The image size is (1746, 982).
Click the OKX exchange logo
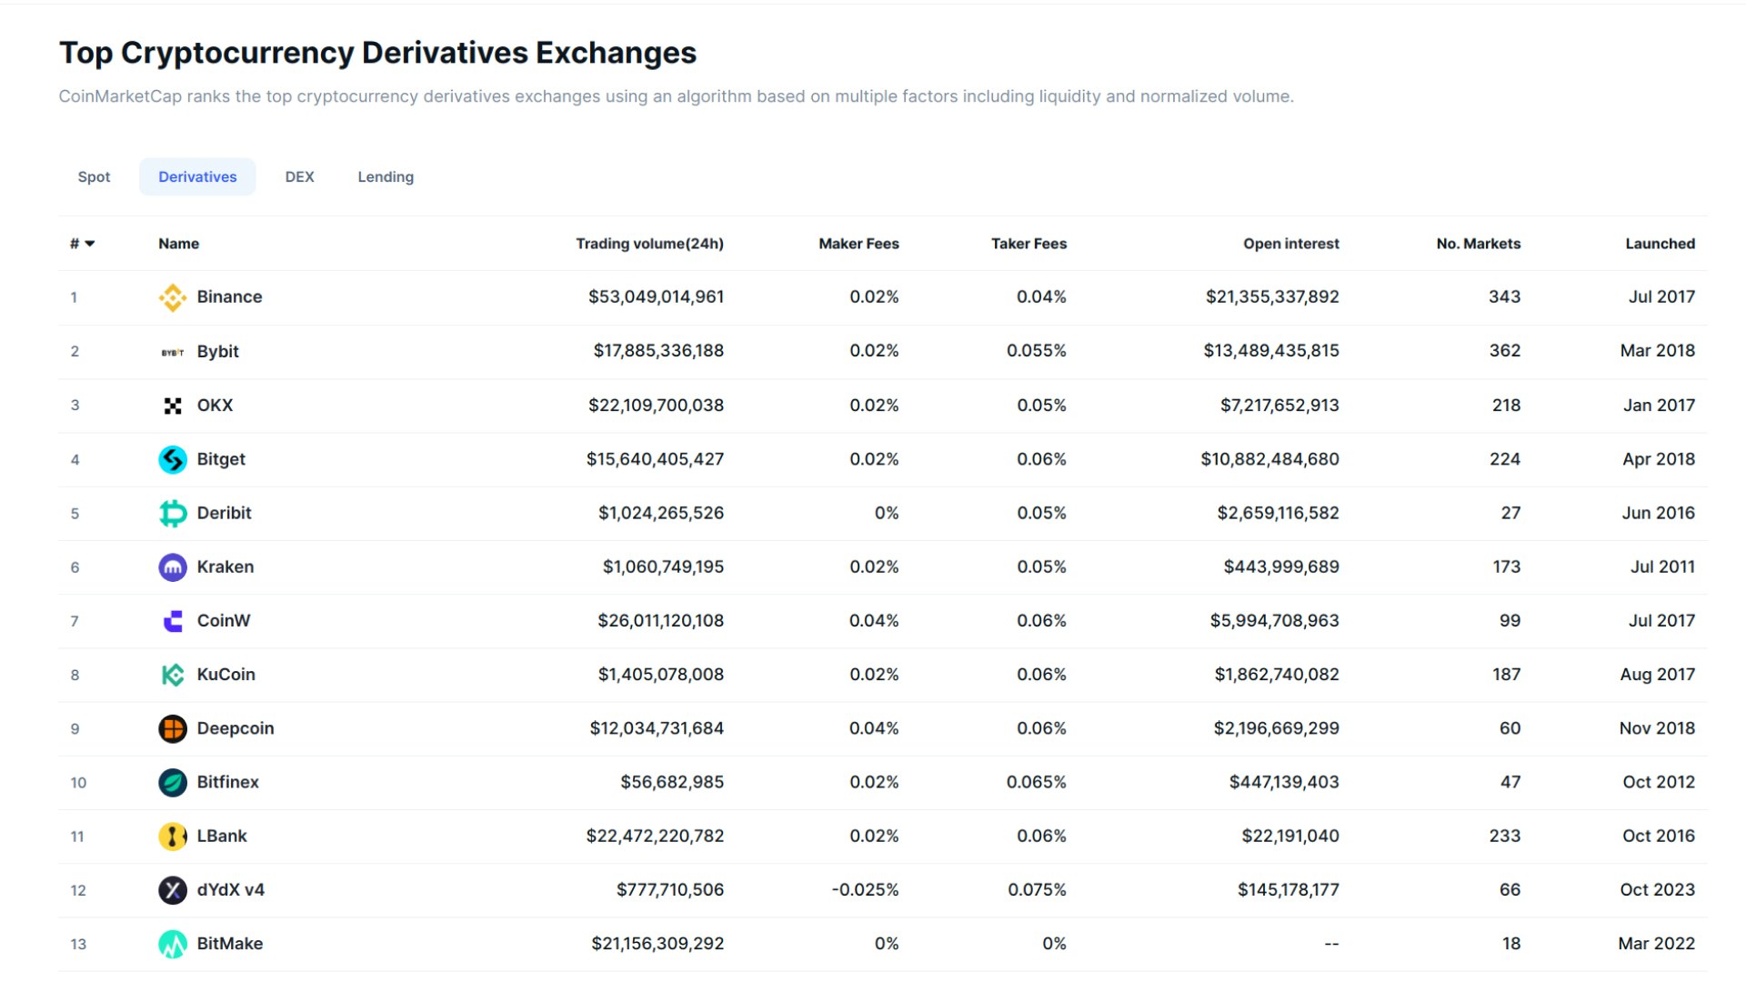pyautogui.click(x=172, y=405)
